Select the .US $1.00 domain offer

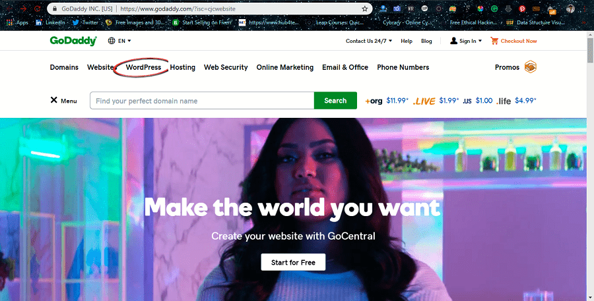pos(478,101)
